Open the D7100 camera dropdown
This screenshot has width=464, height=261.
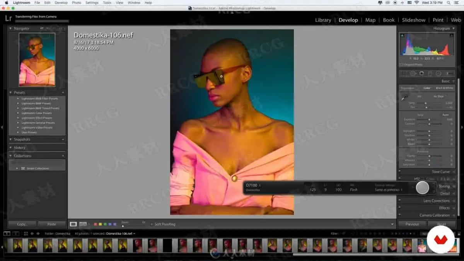pos(253,185)
